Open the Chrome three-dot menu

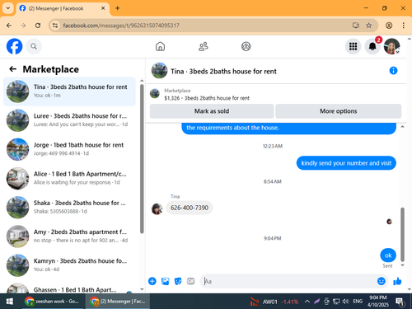click(403, 26)
